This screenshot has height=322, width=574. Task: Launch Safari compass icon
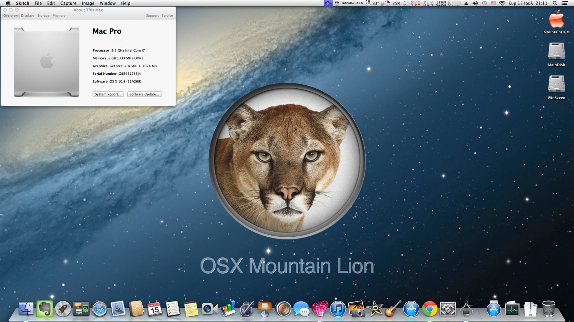coord(100,309)
